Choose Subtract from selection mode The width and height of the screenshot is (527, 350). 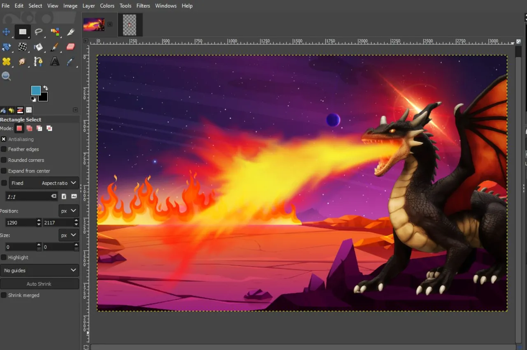pyautogui.click(x=39, y=128)
